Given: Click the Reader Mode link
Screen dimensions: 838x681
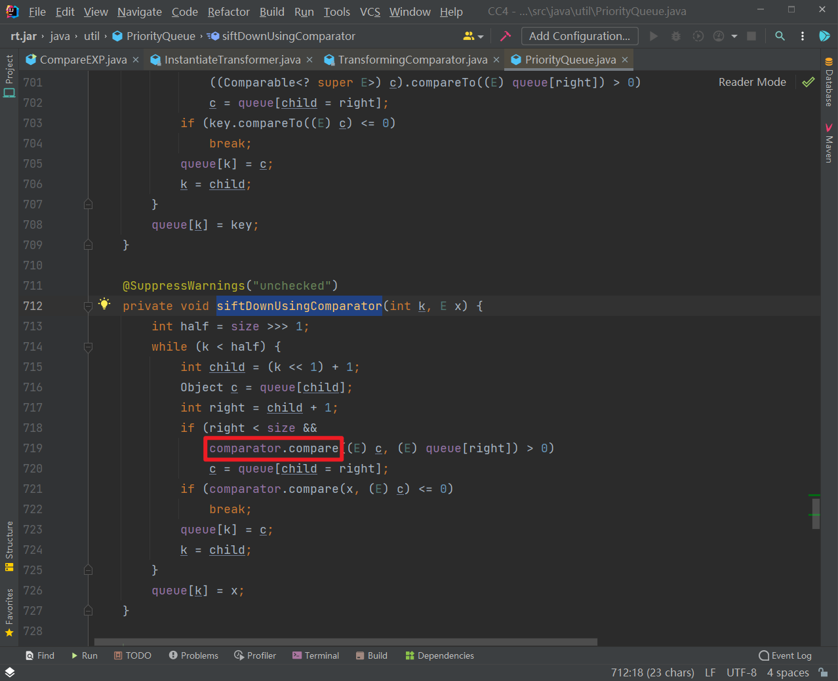Looking at the screenshot, I should (751, 82).
